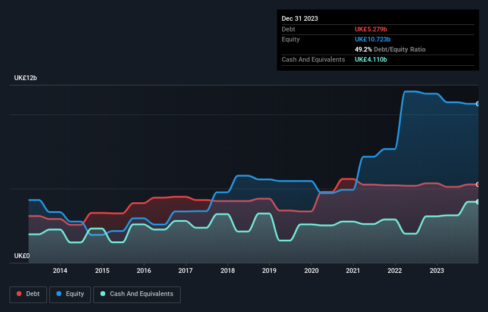Select the UK£10.723b equity value
The height and width of the screenshot is (312, 488).
pyautogui.click(x=373, y=39)
